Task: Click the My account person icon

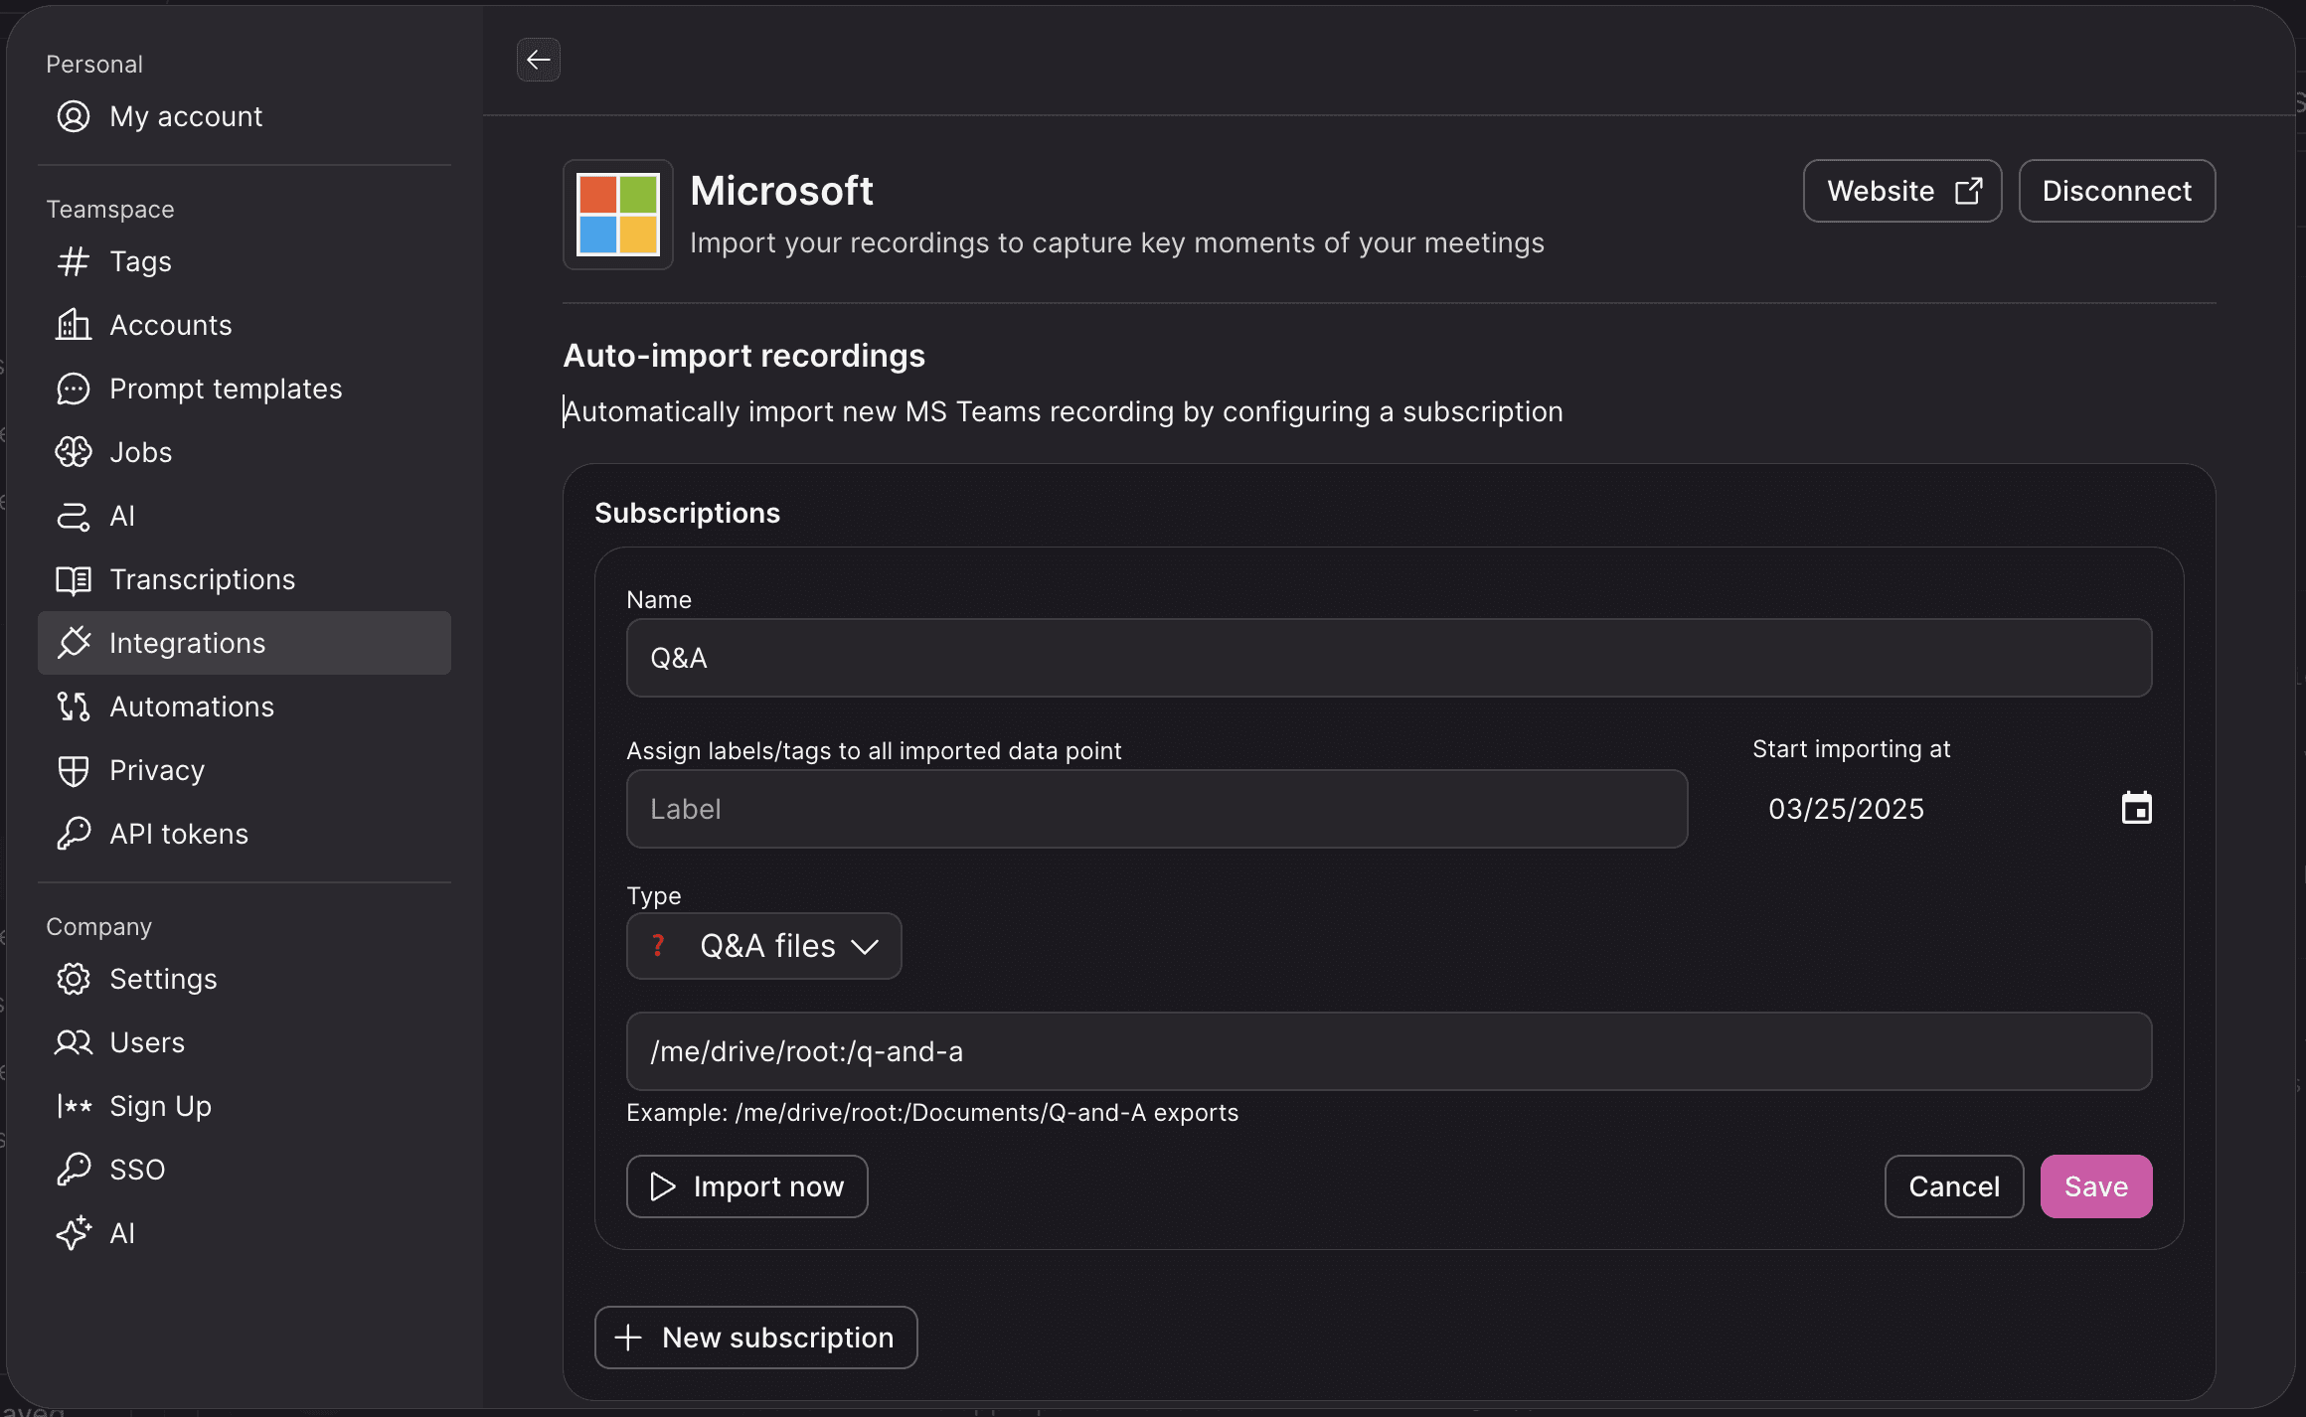Action: (74, 116)
